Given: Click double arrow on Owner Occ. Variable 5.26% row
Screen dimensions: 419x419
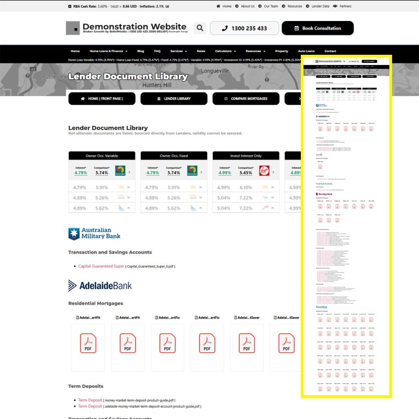Looking at the screenshot, I should [x=128, y=198].
